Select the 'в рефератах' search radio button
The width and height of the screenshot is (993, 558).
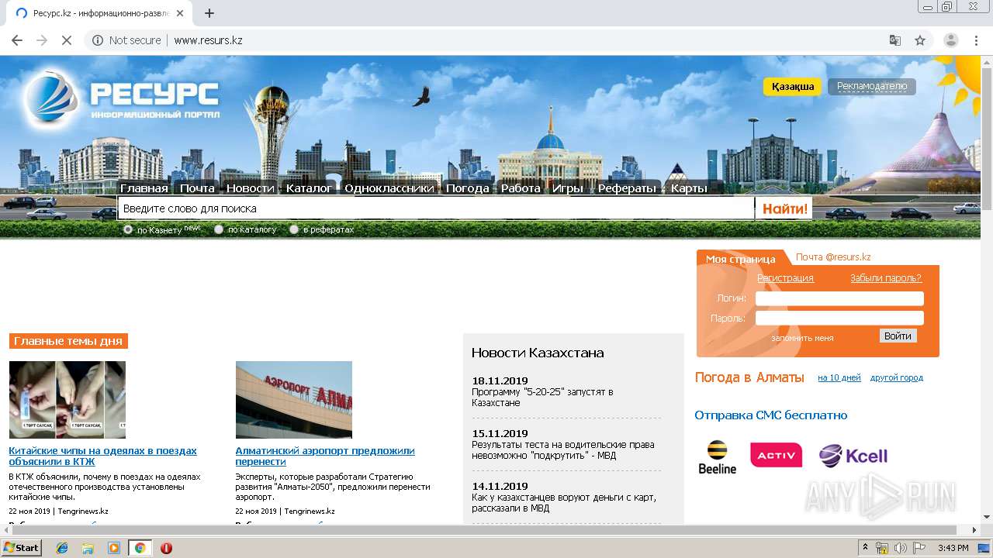coord(294,229)
